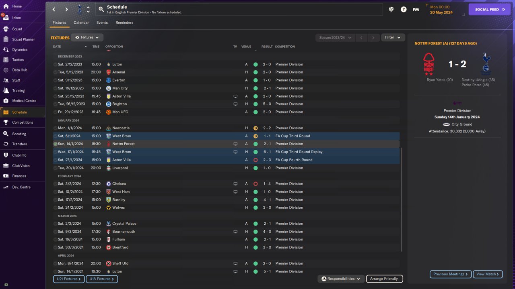515x289 pixels.
Task: Switch to the Calendar tab
Action: [x=81, y=22]
